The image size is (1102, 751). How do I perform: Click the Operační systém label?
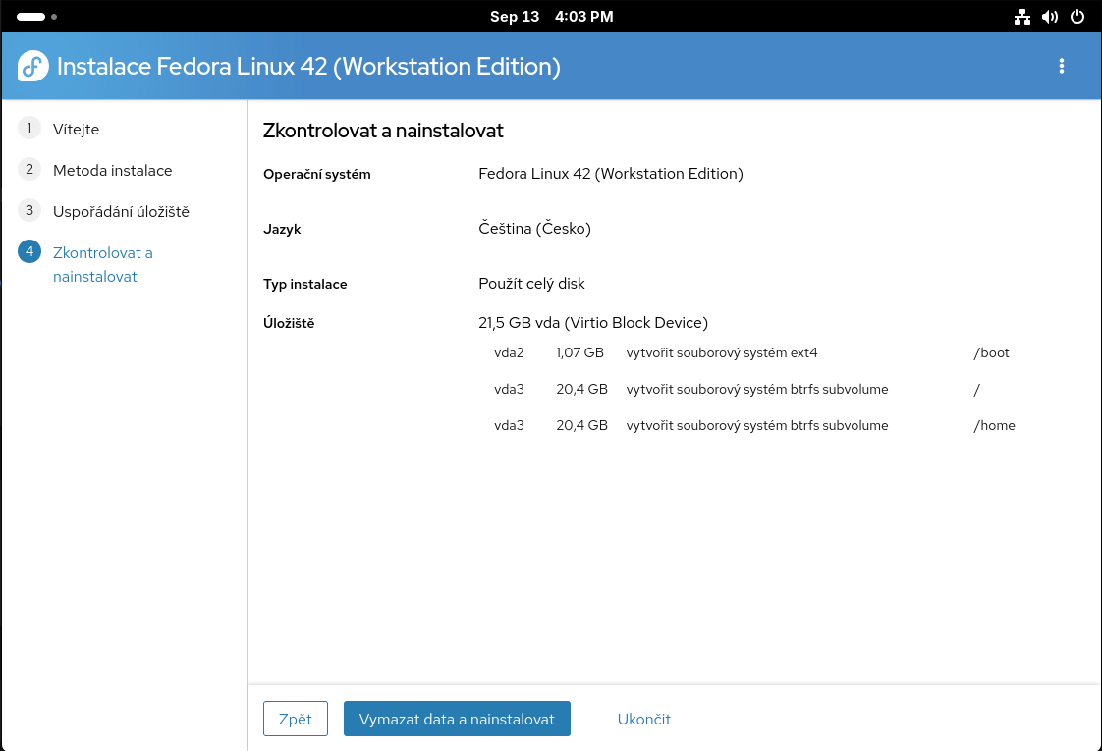(317, 174)
